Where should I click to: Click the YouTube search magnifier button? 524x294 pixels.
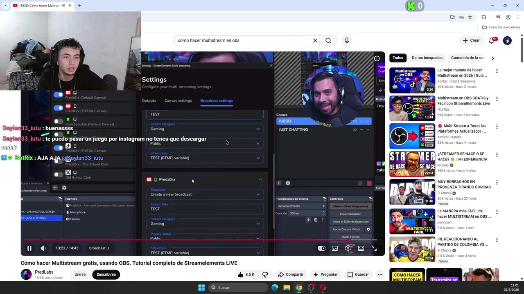[x=328, y=40]
